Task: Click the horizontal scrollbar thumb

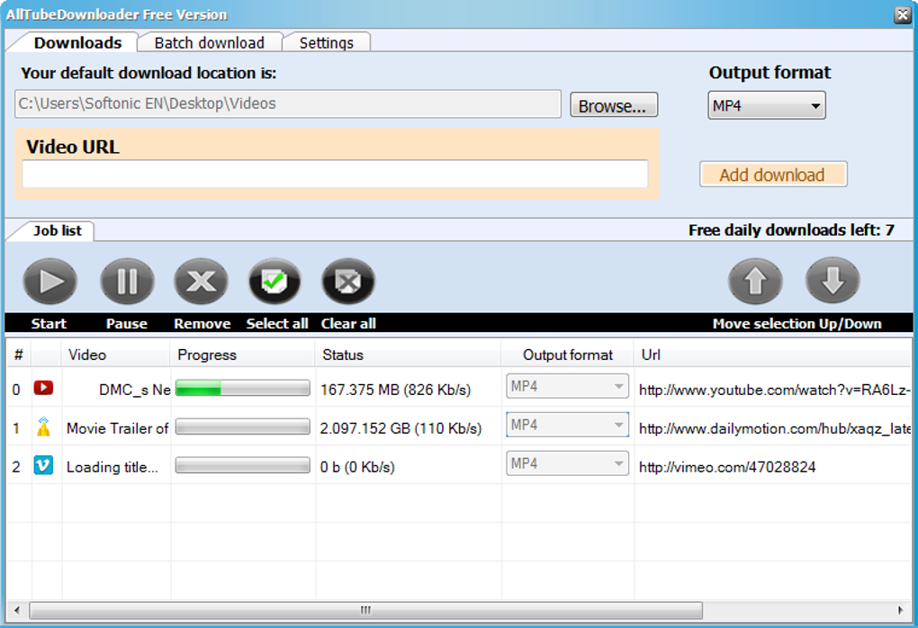Action: click(x=366, y=610)
